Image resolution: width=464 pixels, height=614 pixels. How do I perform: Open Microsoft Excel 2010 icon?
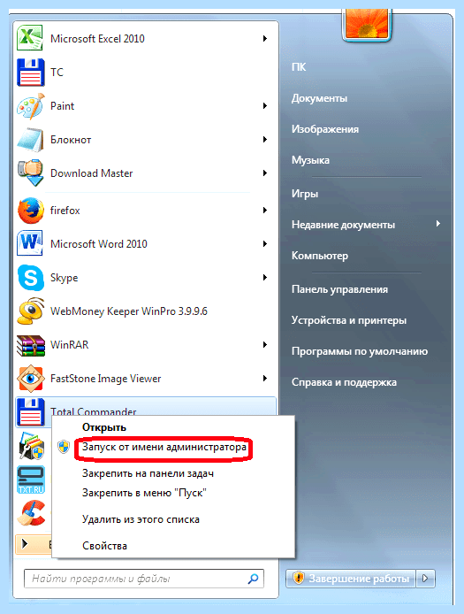pyautogui.click(x=30, y=37)
